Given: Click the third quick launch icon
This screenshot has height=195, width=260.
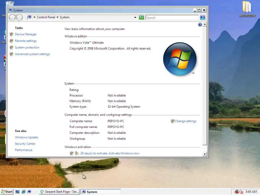Looking at the screenshot, I should (x=29, y=192).
